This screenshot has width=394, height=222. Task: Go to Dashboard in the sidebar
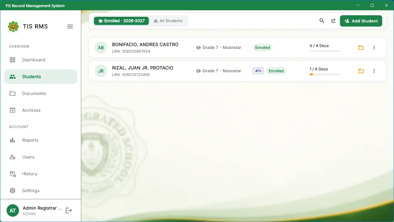point(40,60)
